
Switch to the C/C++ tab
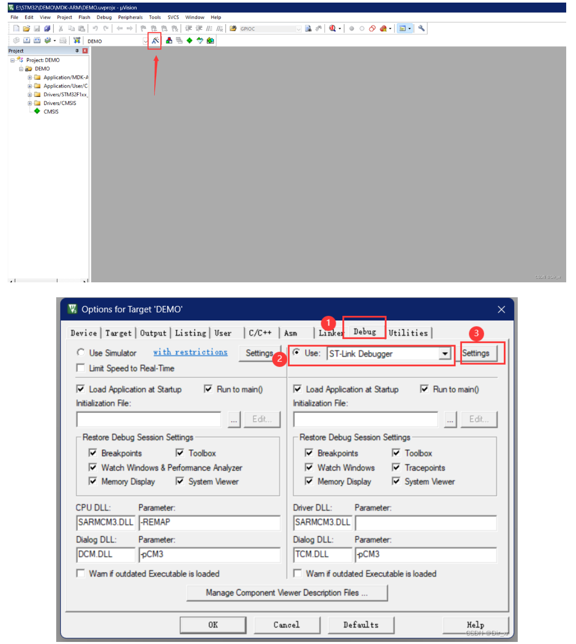click(260, 333)
